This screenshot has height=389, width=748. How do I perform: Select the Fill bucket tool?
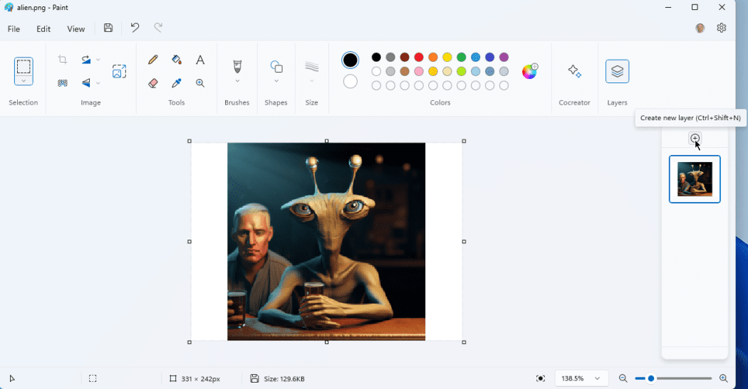[177, 60]
